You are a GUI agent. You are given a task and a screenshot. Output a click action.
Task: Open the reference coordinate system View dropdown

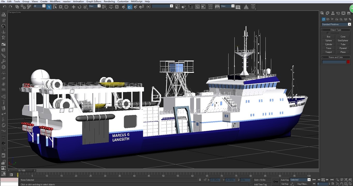click(x=95, y=6)
